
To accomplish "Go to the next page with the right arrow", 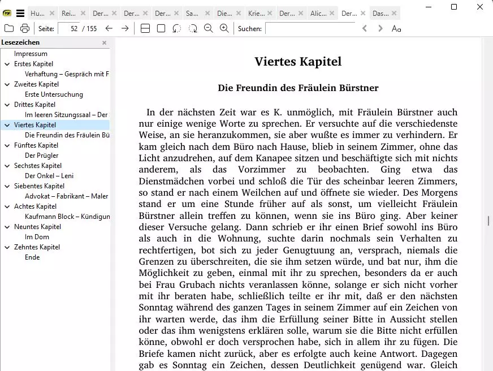I will click(x=124, y=28).
